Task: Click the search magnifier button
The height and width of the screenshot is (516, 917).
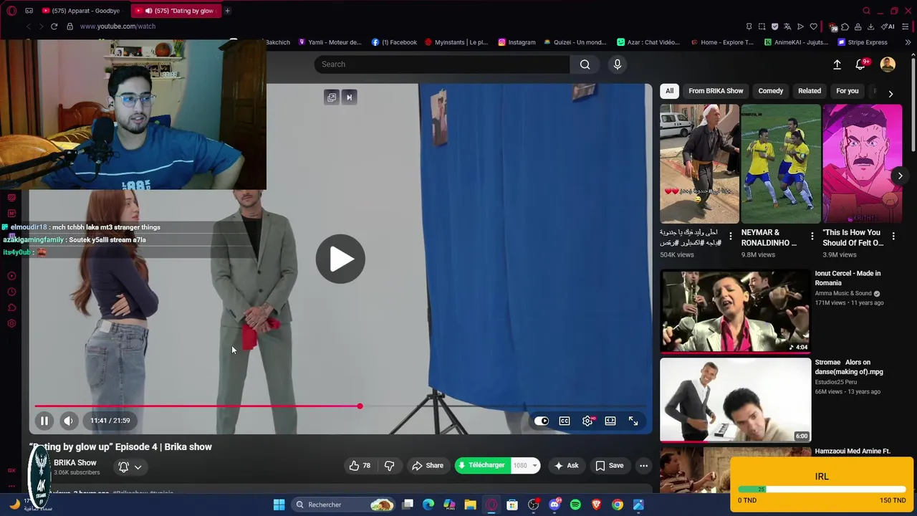Action: (x=585, y=64)
